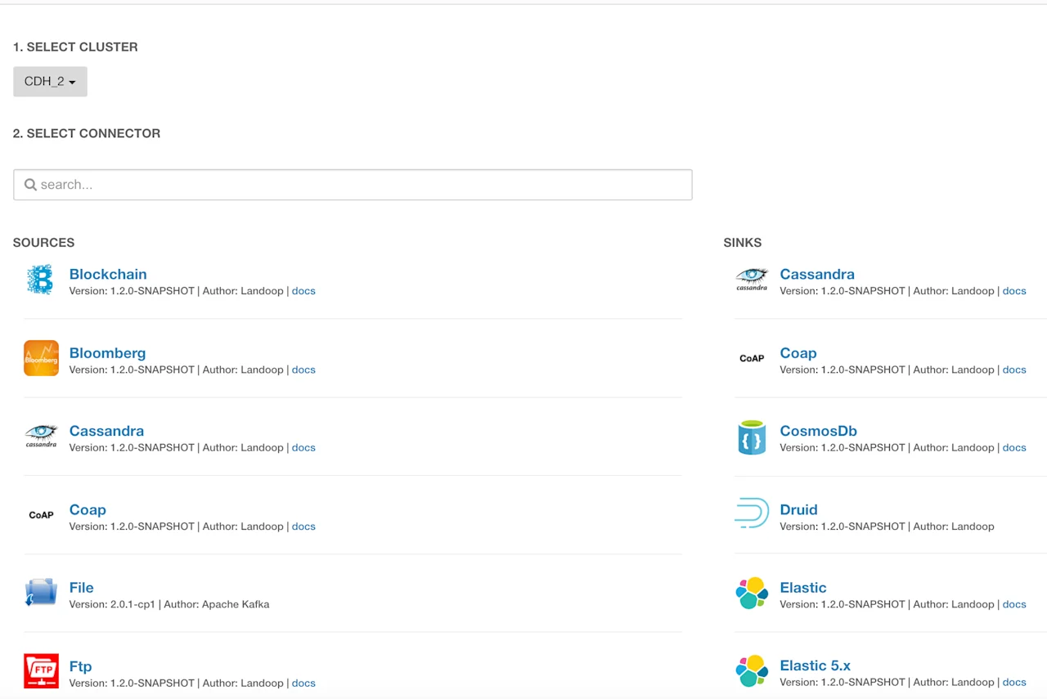1047x699 pixels.
Task: Click the '1. SELECT CLUSTER' heading
Action: pos(75,47)
